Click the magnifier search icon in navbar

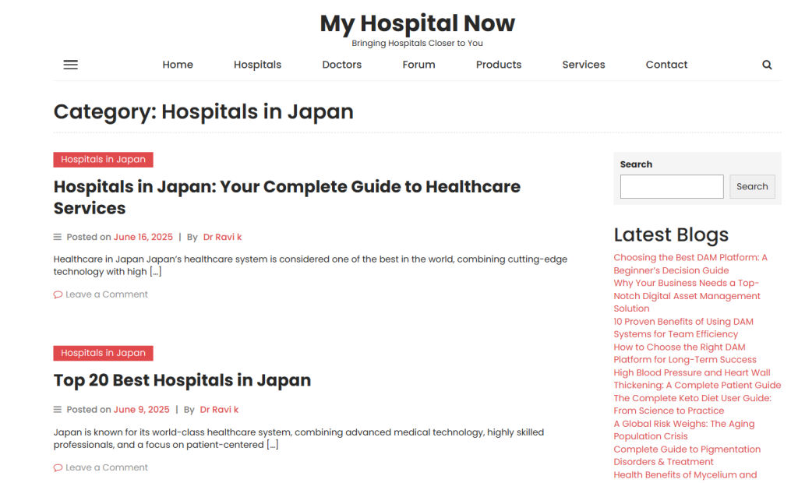pyautogui.click(x=767, y=65)
